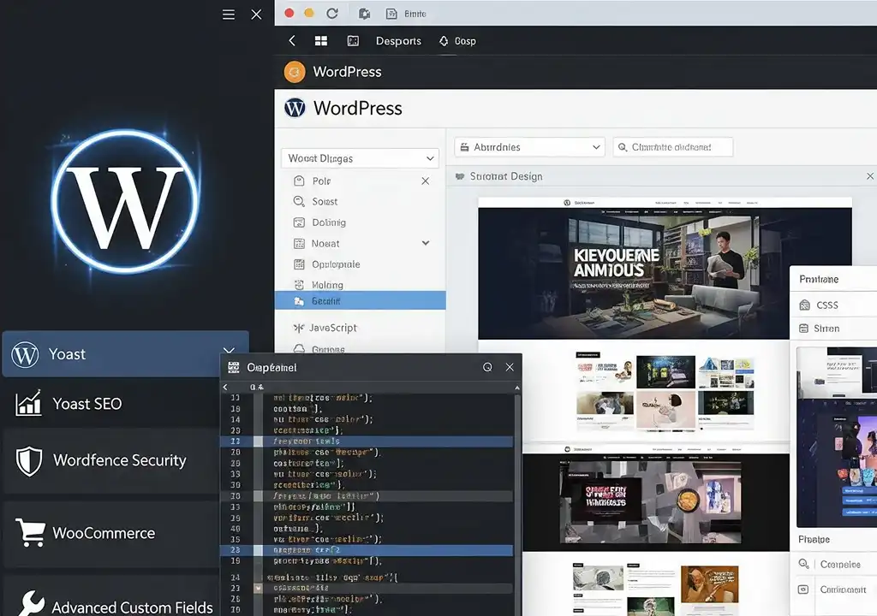
Task: Click the right panel theme preview thumbnail
Action: pyautogui.click(x=837, y=436)
